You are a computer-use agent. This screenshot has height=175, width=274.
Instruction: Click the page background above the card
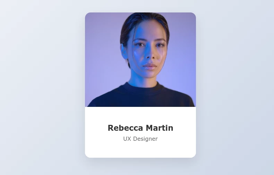click(x=140, y=6)
